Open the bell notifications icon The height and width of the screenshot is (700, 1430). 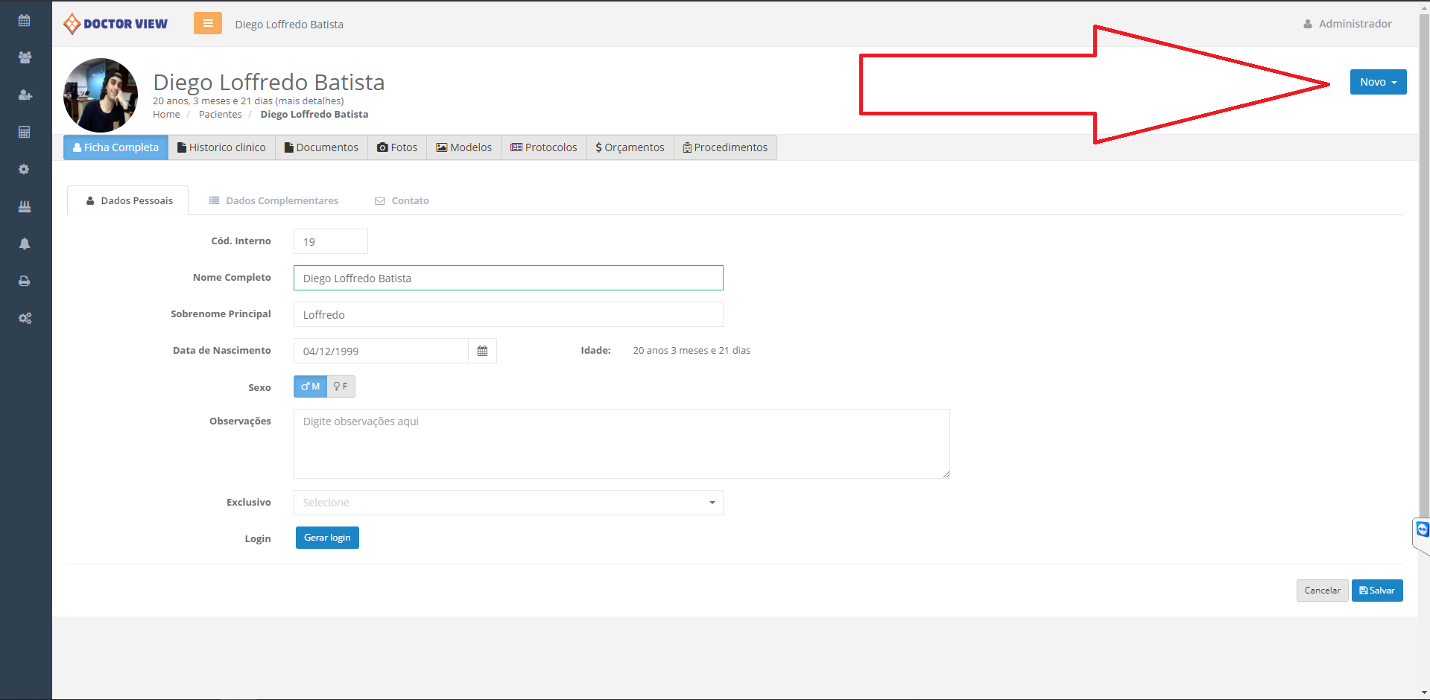click(x=25, y=244)
